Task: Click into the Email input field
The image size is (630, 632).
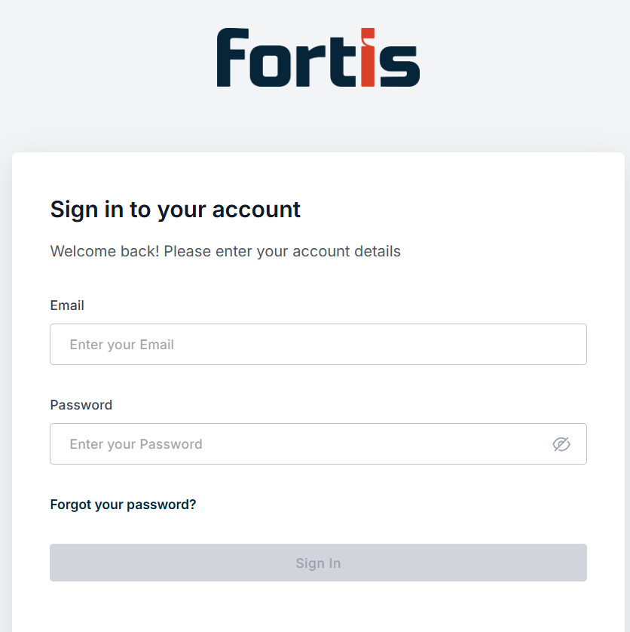Action: [x=317, y=344]
